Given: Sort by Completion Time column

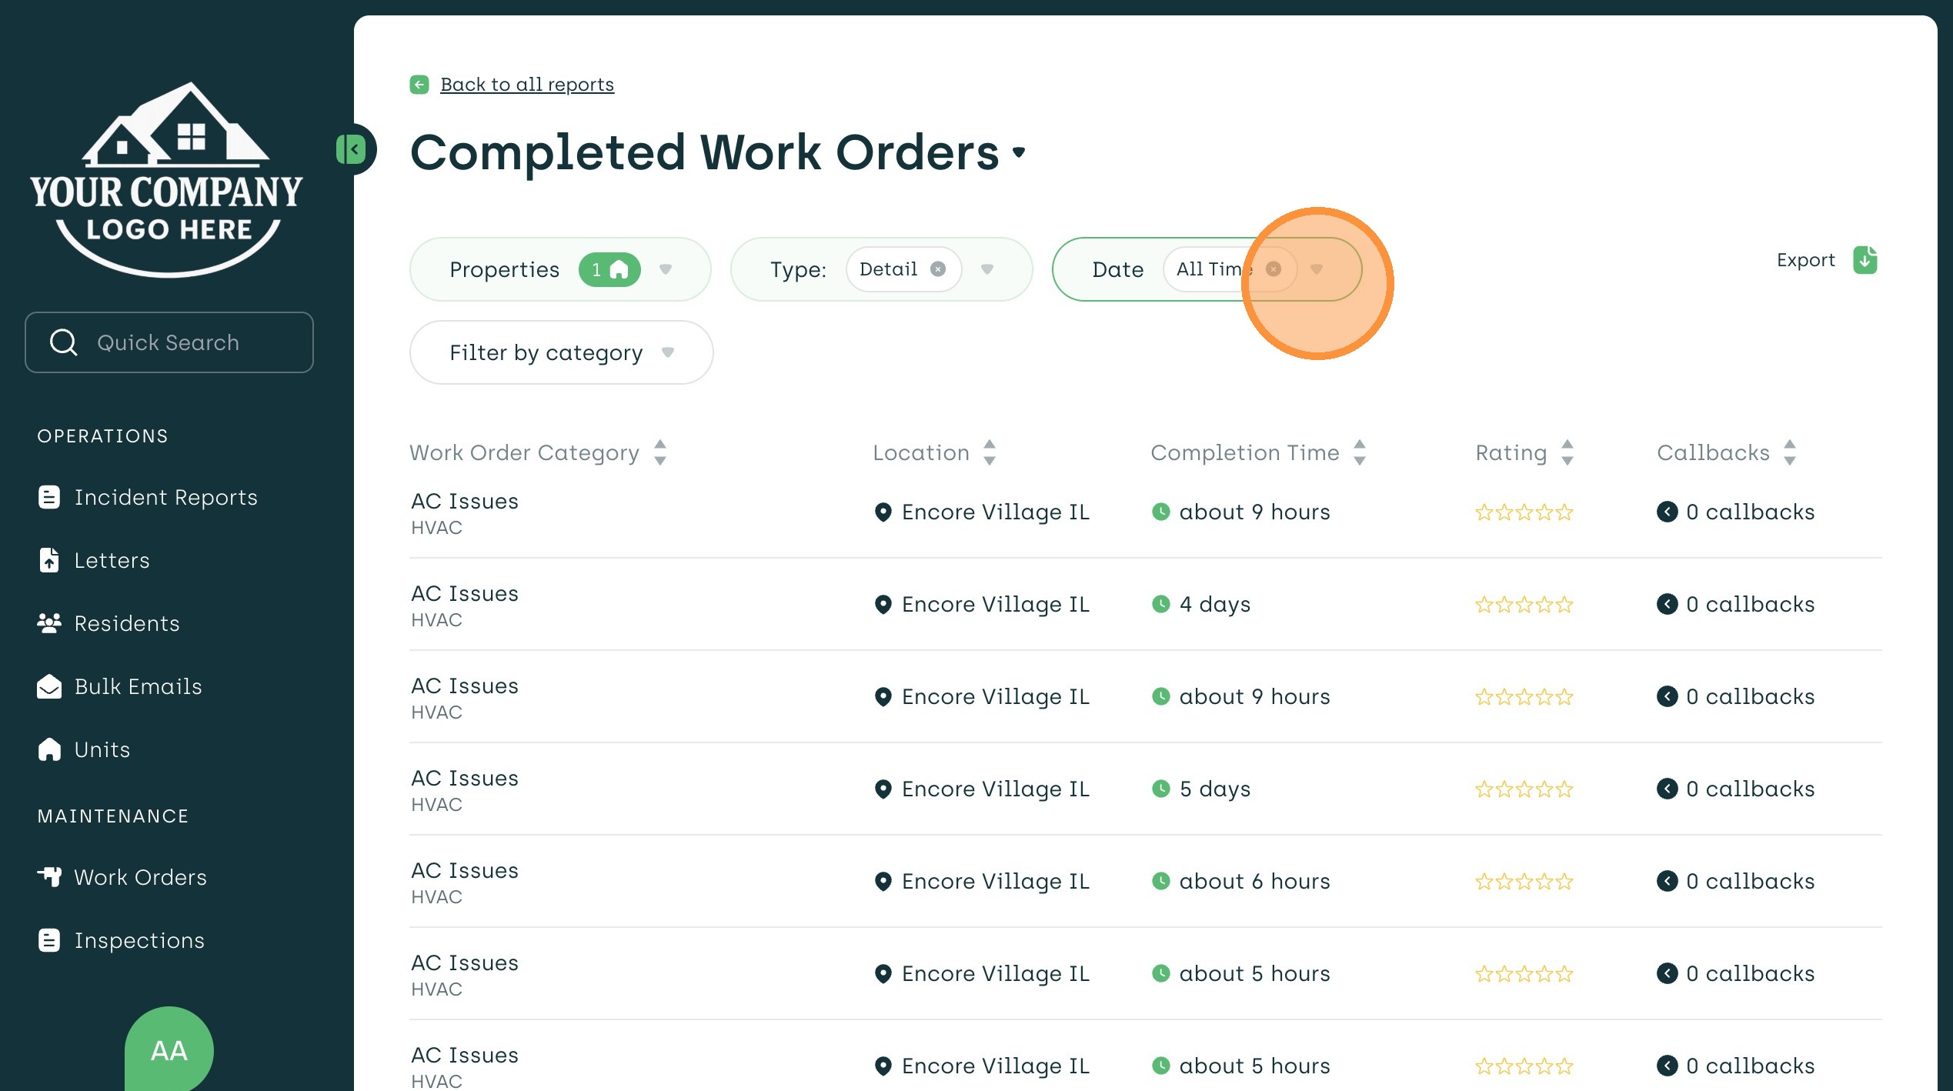Looking at the screenshot, I should 1360,452.
